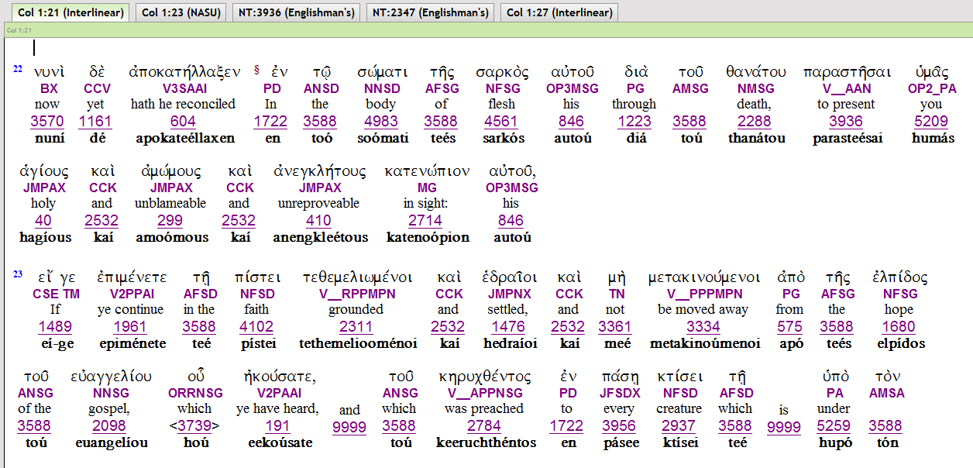This screenshot has height=468, width=973.
Task: Follow Strong's number 2311 link
Action: 356,327
